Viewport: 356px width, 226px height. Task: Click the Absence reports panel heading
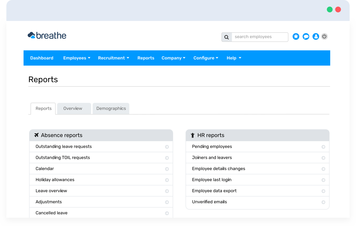(101, 135)
